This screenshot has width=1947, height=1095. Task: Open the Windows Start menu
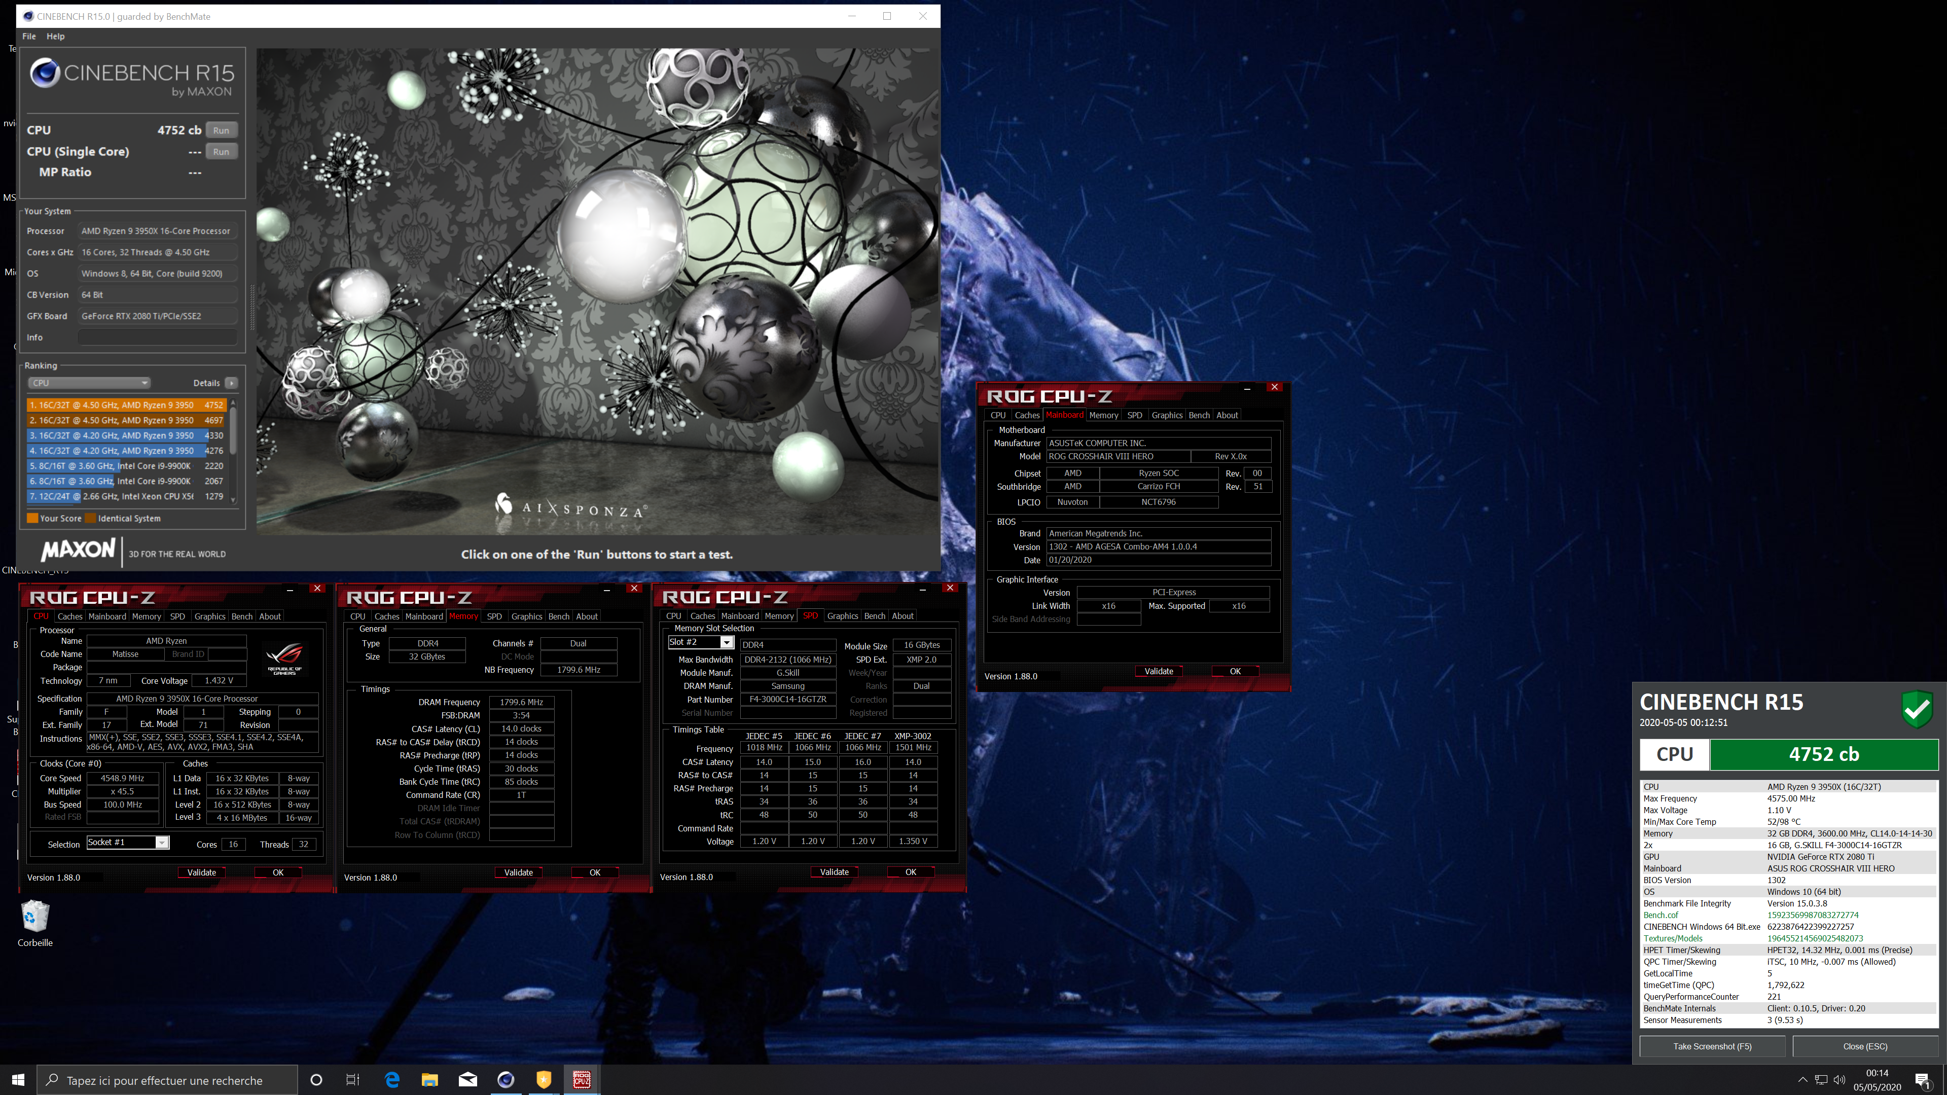pos(18,1080)
